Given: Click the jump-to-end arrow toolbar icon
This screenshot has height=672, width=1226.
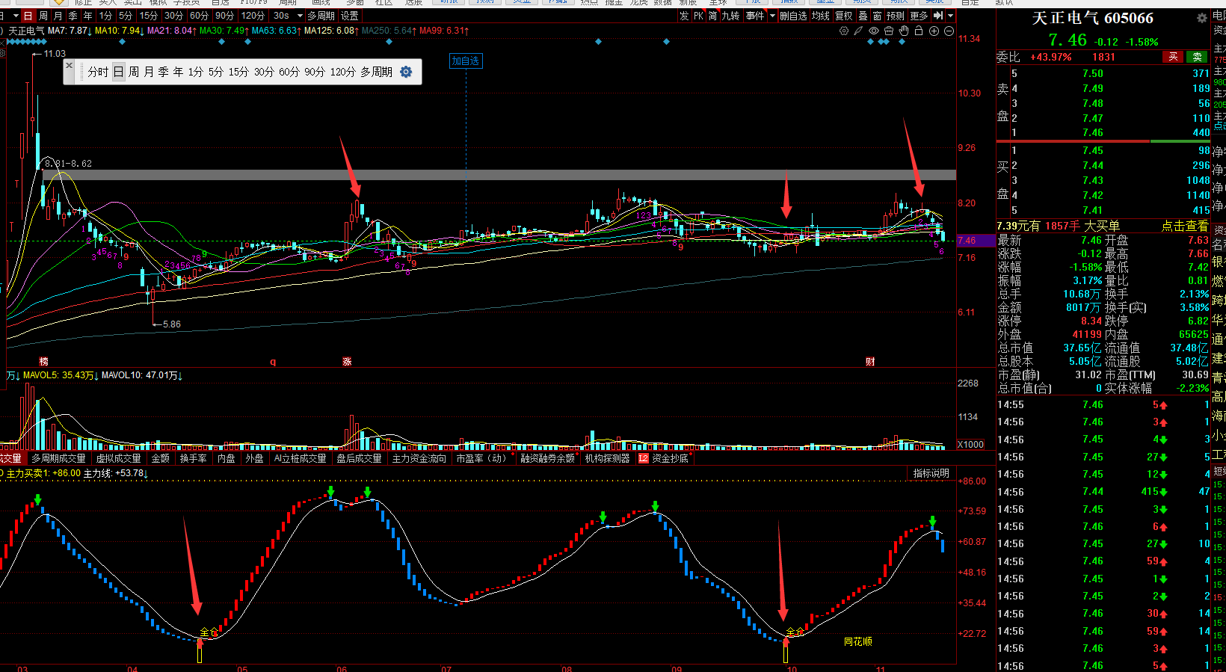Looking at the screenshot, I should (938, 16).
